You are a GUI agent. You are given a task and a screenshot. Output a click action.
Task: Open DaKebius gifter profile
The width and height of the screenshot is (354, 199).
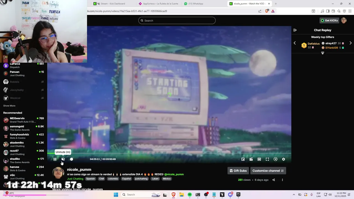point(314,44)
